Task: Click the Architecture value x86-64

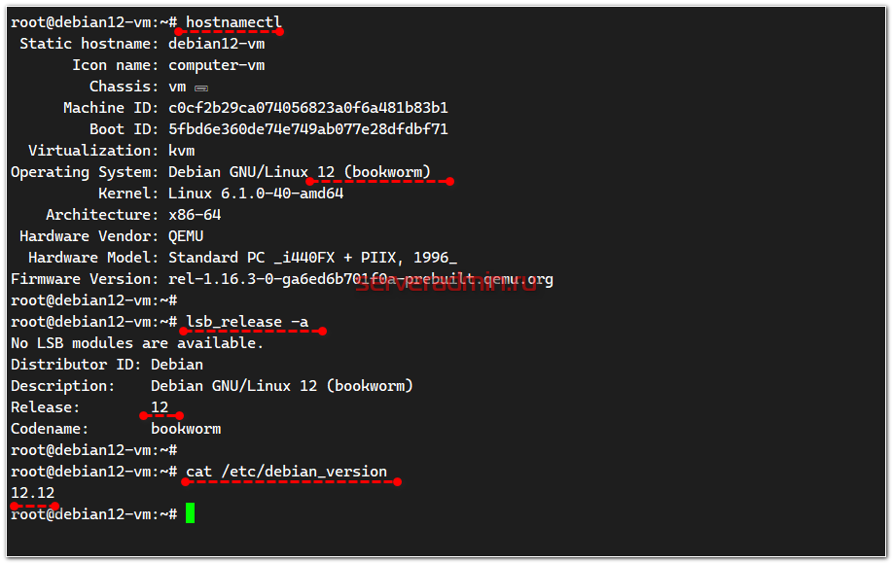Action: coord(195,215)
